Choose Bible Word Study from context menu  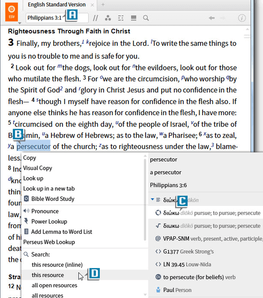(x=53, y=199)
